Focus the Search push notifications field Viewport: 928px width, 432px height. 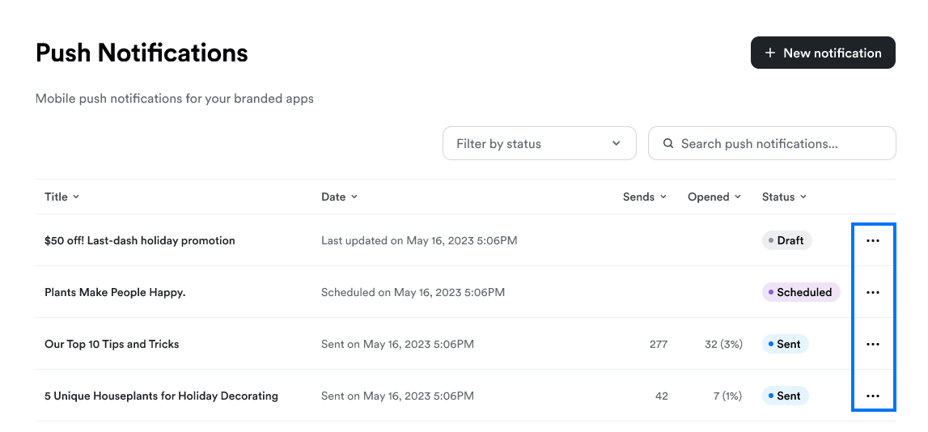tap(777, 143)
